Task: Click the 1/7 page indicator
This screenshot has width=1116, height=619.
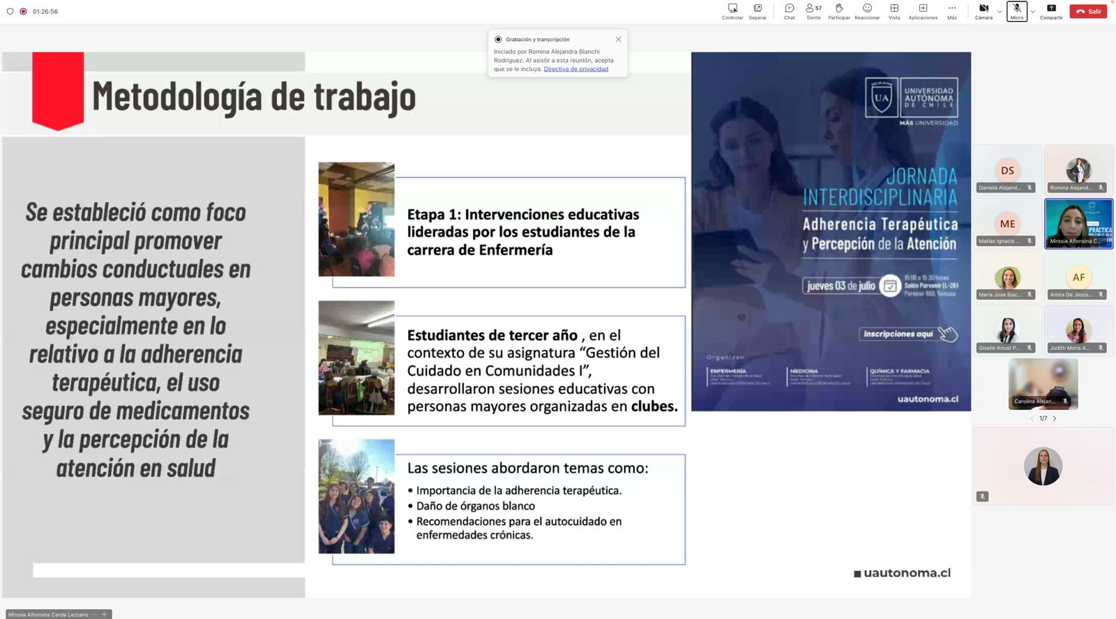Action: tap(1043, 418)
